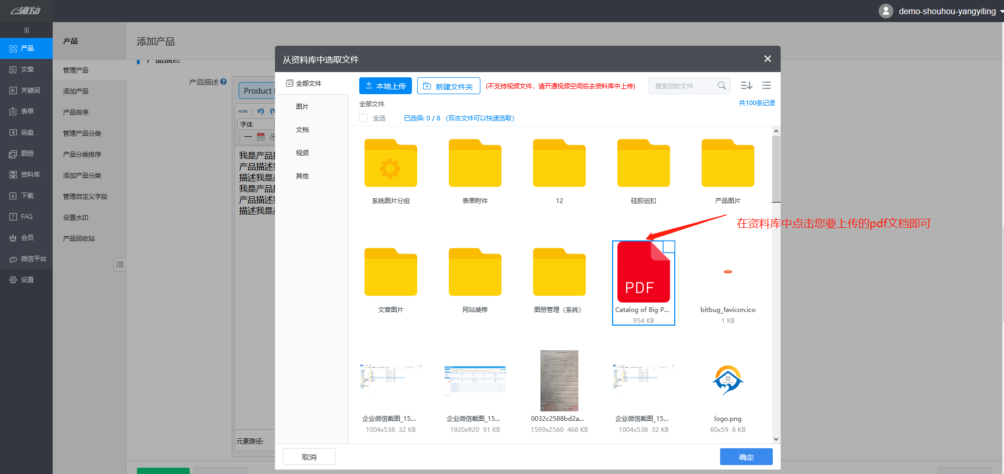1004x474 pixels.
Task: Switch to the 文档 category tab
Action: [x=302, y=129]
